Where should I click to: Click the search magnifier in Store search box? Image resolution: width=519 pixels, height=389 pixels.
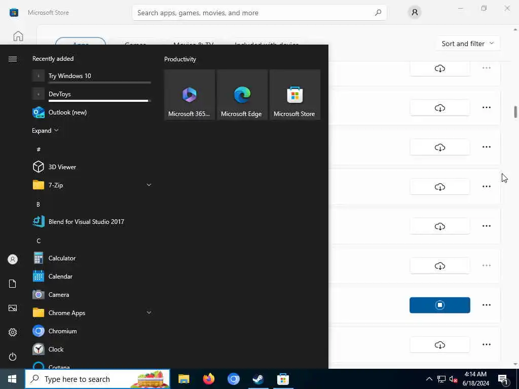(x=378, y=13)
